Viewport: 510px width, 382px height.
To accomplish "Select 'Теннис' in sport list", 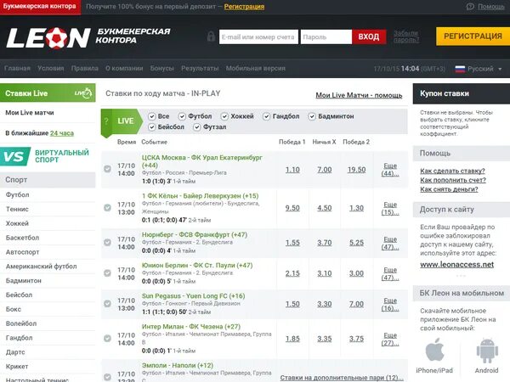I will [17, 209].
